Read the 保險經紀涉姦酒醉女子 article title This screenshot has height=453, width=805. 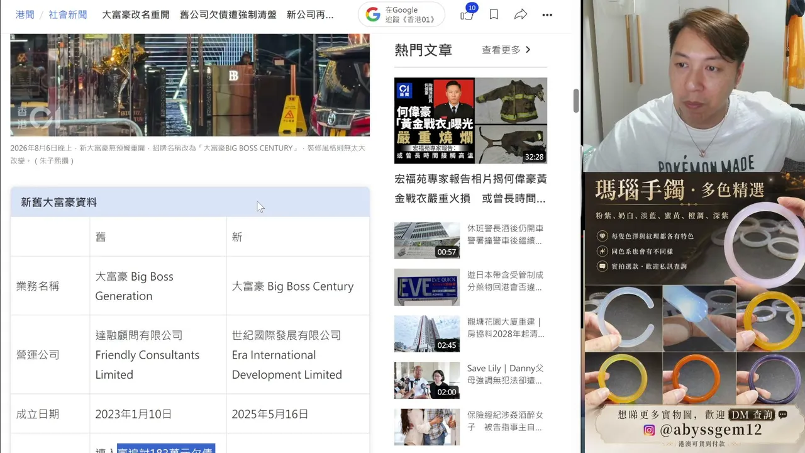point(506,422)
